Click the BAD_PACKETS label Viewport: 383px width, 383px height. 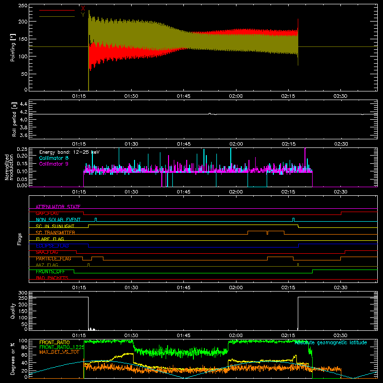[x=52, y=278]
